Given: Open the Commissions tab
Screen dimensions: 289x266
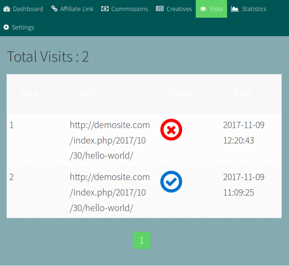Looking at the screenshot, I should click(x=125, y=9).
